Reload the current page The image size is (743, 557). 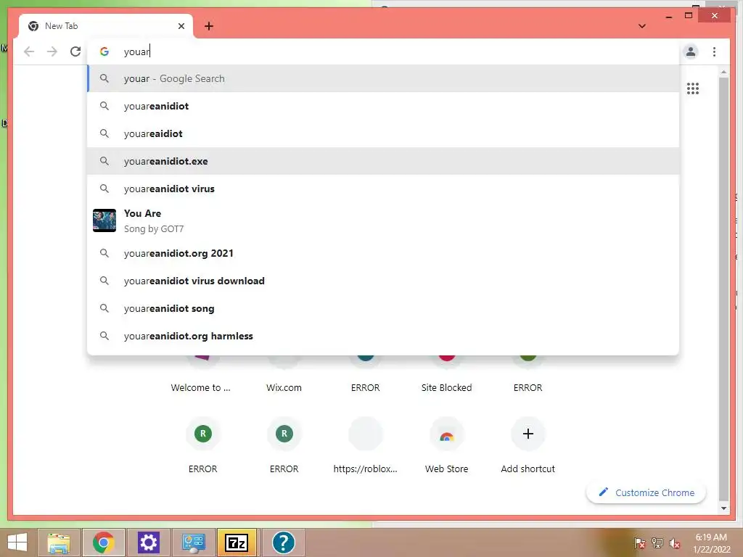point(75,51)
